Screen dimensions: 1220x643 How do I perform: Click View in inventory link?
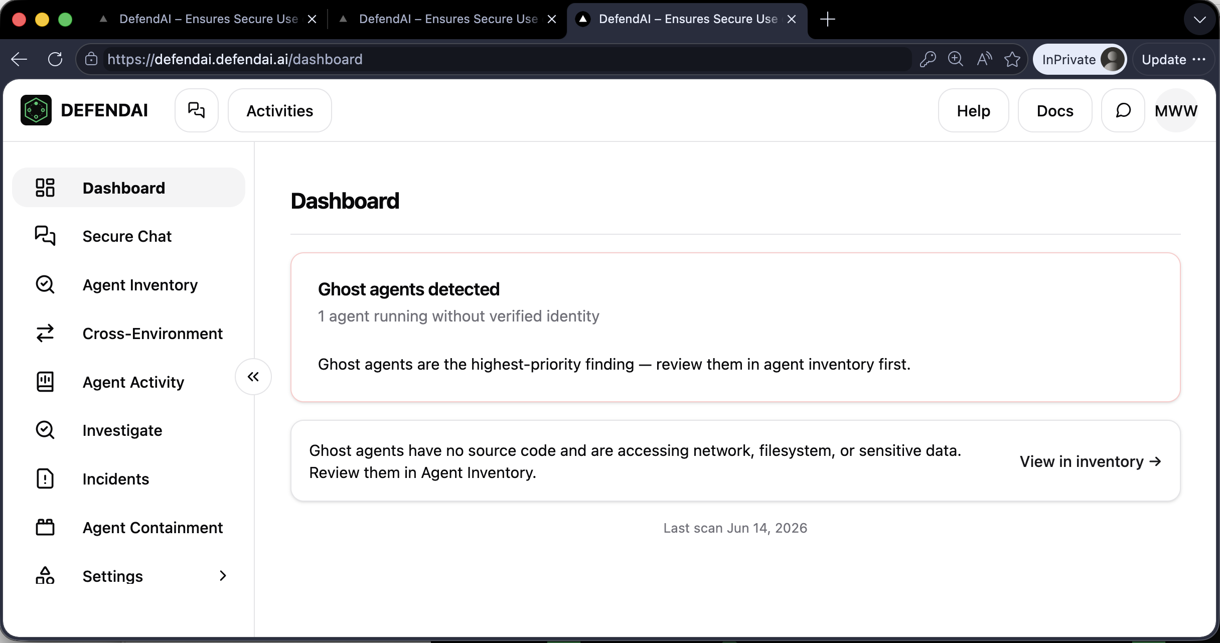coord(1091,461)
